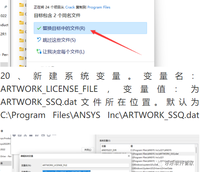Click the pin icon in Explorer sidebar
The height and width of the screenshot is (172, 200).
[6, 7]
